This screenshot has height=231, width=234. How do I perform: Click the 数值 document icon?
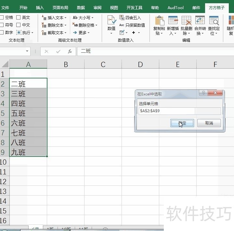click(x=111, y=20)
